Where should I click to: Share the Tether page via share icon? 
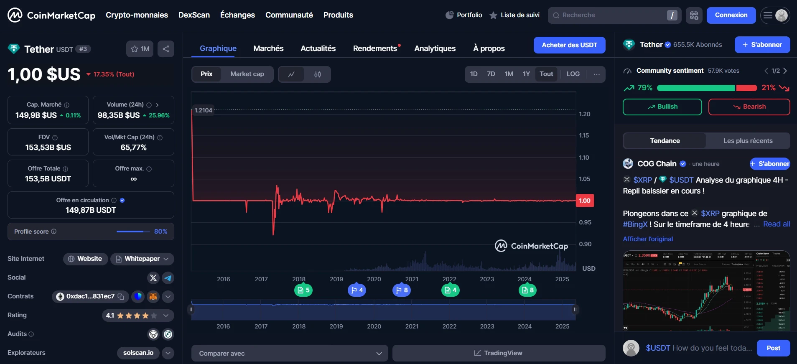[166, 49]
